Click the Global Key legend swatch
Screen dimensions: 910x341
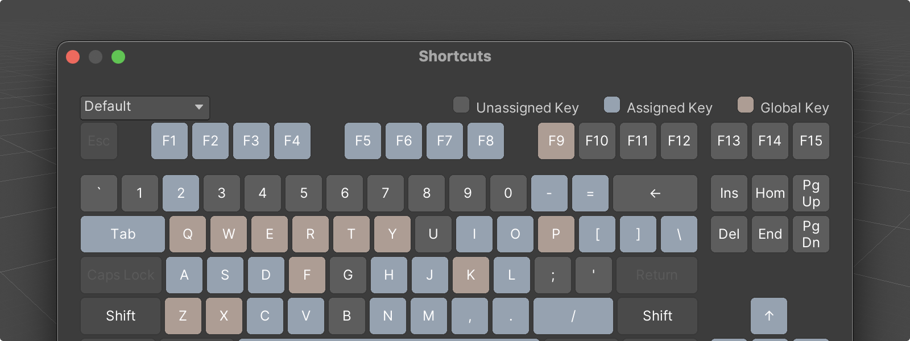745,105
